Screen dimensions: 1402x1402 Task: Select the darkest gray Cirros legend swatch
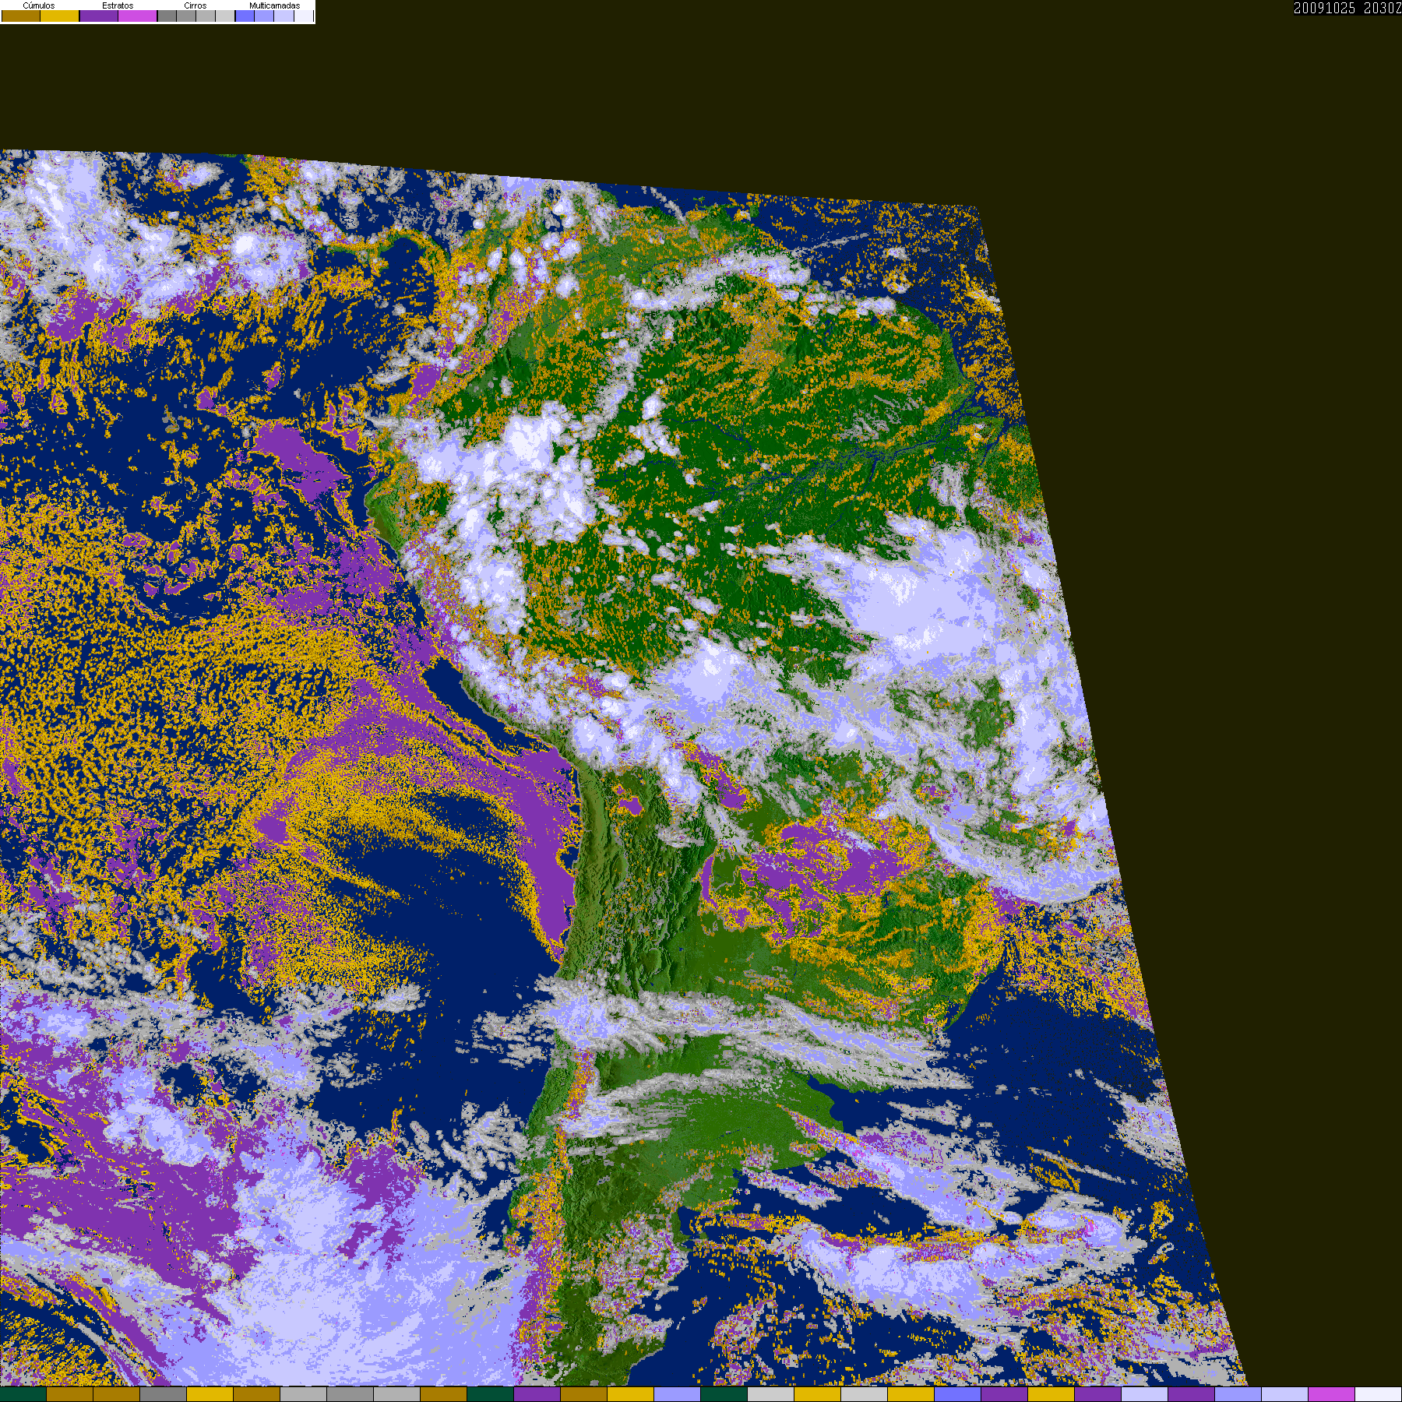167,16
